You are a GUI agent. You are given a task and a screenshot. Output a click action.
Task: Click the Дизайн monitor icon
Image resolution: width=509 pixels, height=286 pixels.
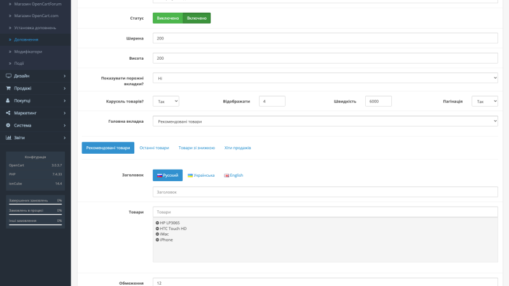pyautogui.click(x=8, y=76)
